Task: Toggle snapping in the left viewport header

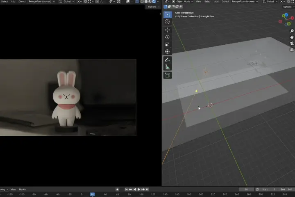Action: click(85, 2)
